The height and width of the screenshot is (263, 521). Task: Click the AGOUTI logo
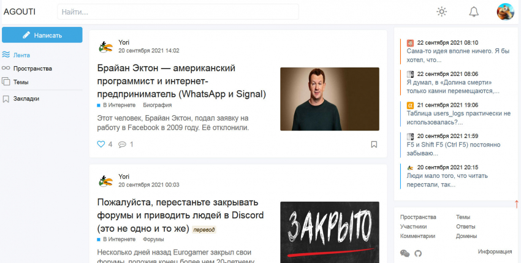(x=19, y=12)
